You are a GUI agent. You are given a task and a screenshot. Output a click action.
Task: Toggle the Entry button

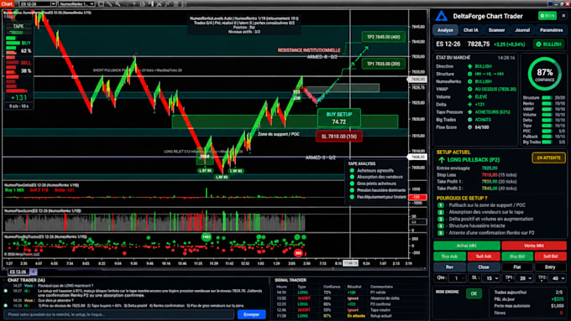pos(550,267)
